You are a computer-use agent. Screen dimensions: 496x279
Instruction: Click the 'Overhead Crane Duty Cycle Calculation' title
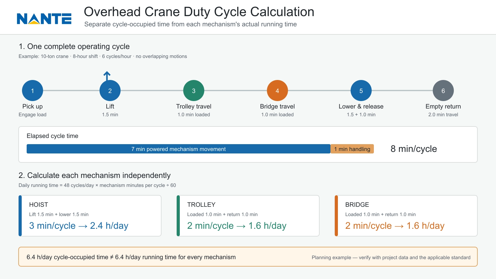pyautogui.click(x=199, y=12)
